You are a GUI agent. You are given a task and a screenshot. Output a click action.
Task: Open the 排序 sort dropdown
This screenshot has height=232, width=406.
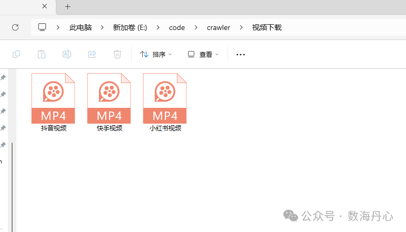pyautogui.click(x=156, y=54)
